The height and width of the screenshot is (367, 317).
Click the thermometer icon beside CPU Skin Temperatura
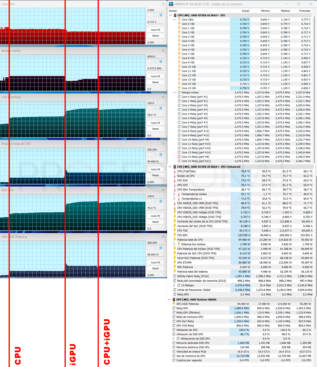[175, 190]
